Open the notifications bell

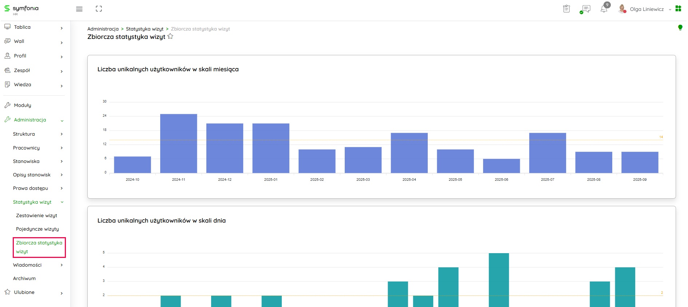604,9
